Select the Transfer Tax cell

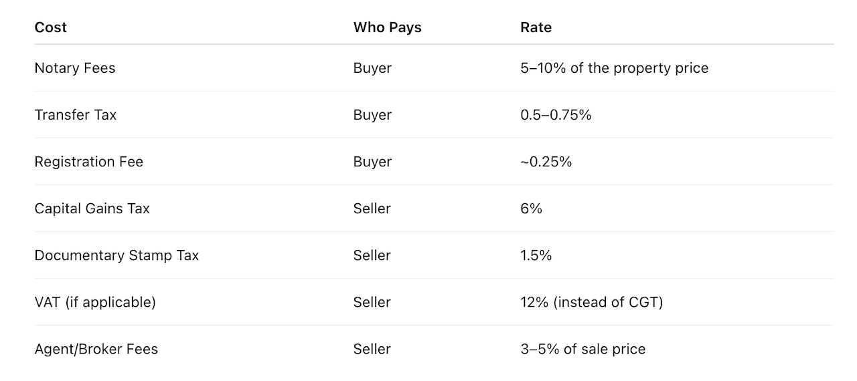[x=76, y=115]
